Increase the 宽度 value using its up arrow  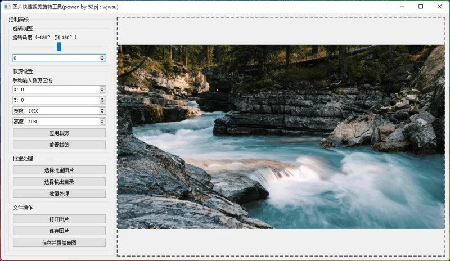[x=102, y=109]
